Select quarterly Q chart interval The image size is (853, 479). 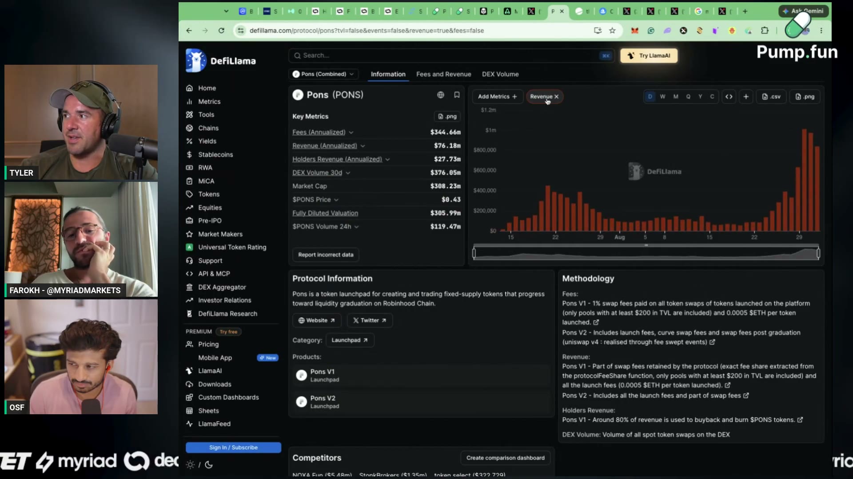pos(688,96)
